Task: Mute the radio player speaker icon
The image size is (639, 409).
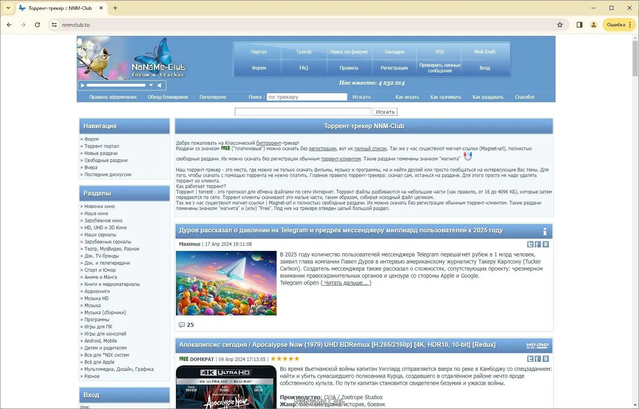Action: (x=159, y=85)
